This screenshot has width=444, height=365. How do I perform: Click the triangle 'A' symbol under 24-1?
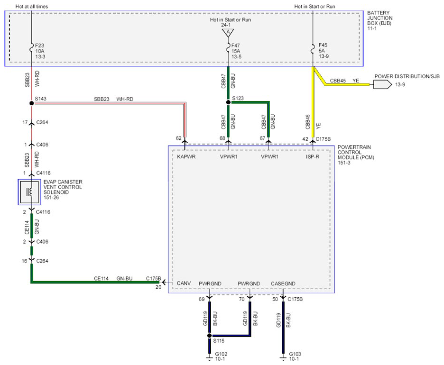[228, 33]
